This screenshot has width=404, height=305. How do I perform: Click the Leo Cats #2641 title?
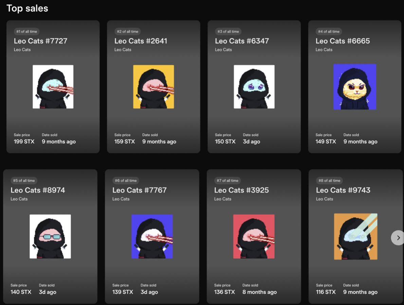141,41
